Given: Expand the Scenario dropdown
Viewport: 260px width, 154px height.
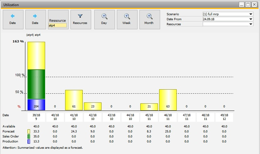Looking at the screenshot, I should point(251,14).
